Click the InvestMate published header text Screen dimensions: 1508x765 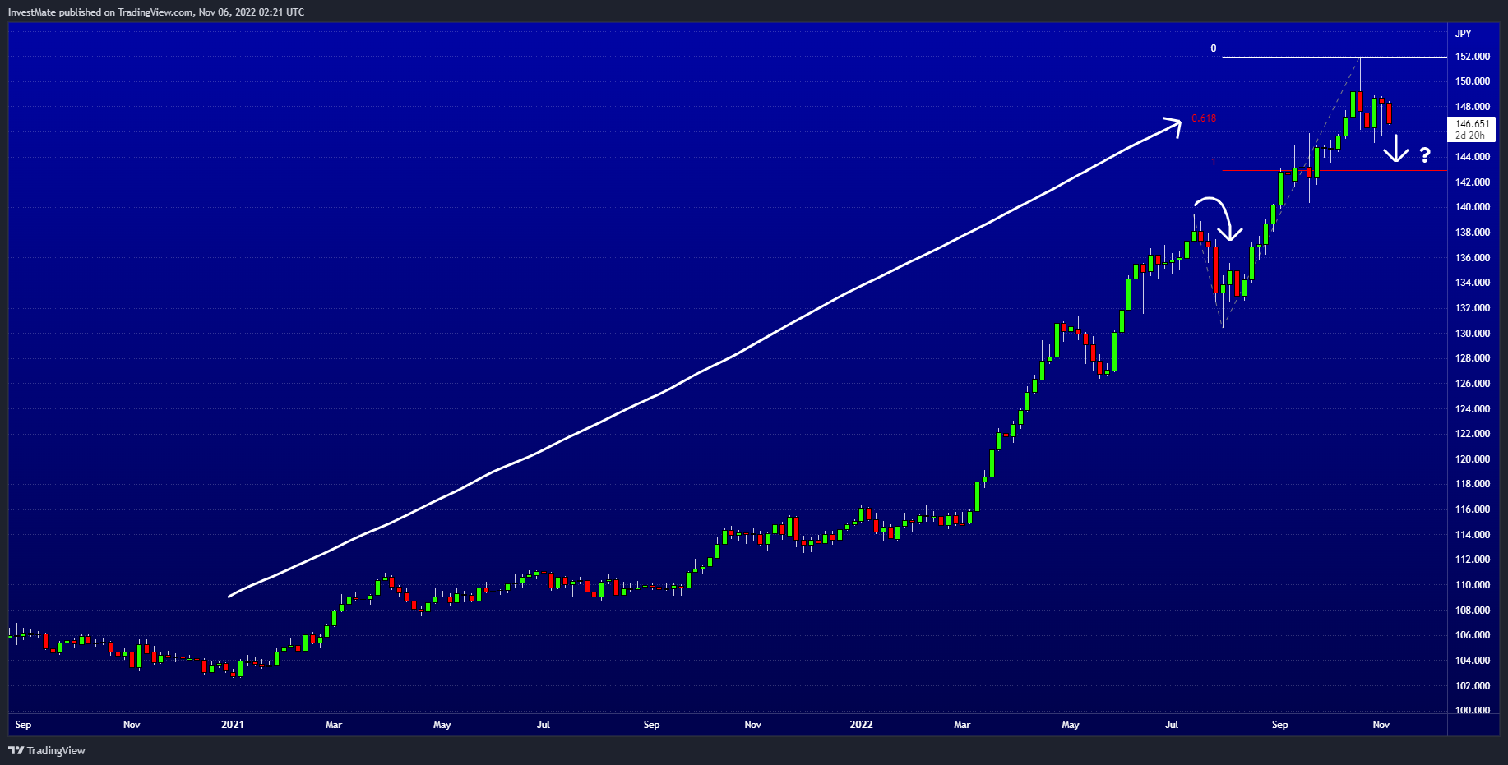156,12
